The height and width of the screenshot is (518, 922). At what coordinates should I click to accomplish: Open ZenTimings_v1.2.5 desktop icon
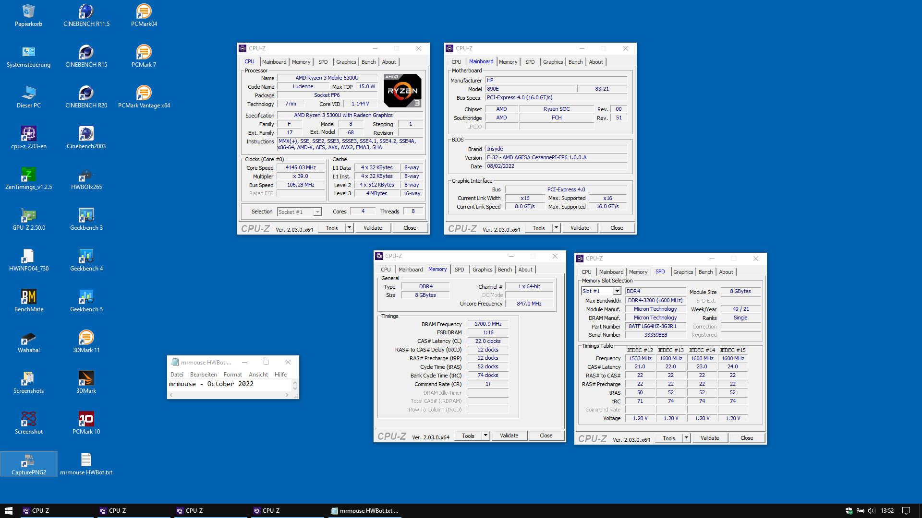click(x=28, y=178)
